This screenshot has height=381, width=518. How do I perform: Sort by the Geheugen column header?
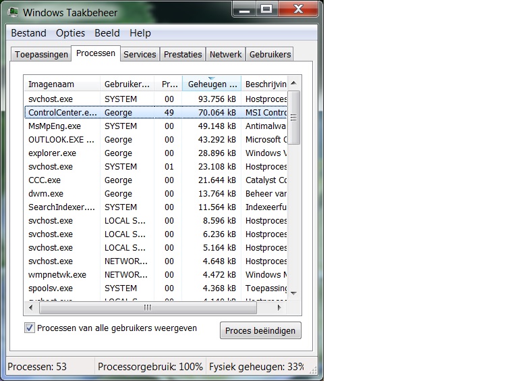212,84
